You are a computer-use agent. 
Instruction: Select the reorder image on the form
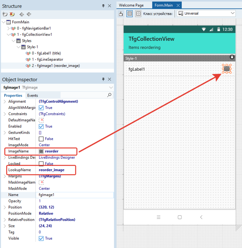226,69
